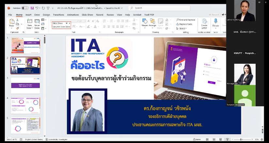The width and height of the screenshot is (269, 143).
Task: Switch to Reading View icon
Action: pyautogui.click(x=221, y=139)
